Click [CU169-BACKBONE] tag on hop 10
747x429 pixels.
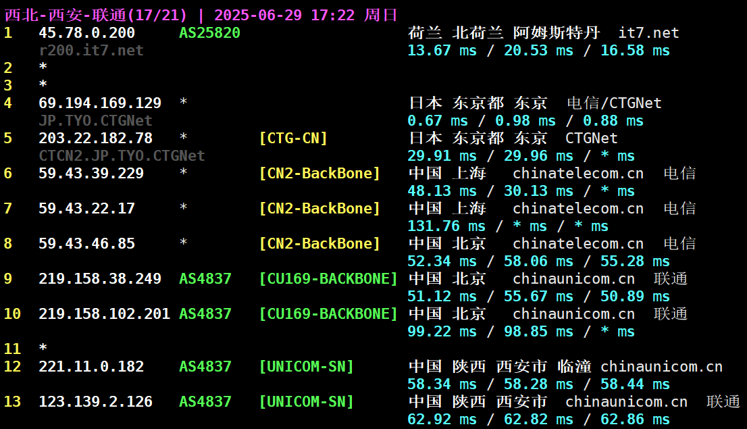[328, 313]
